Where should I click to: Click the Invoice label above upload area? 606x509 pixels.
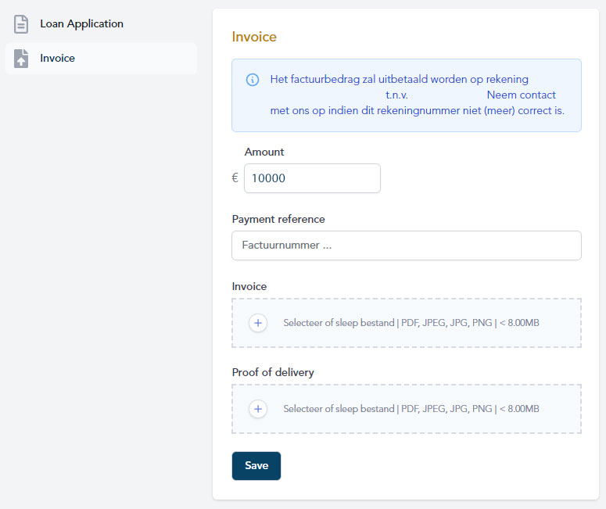(x=249, y=286)
